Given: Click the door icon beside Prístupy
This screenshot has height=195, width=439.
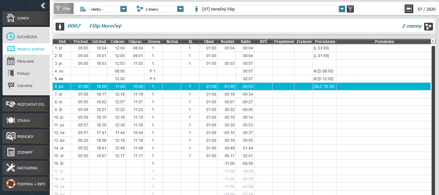Looking at the screenshot, I should click(x=11, y=73).
